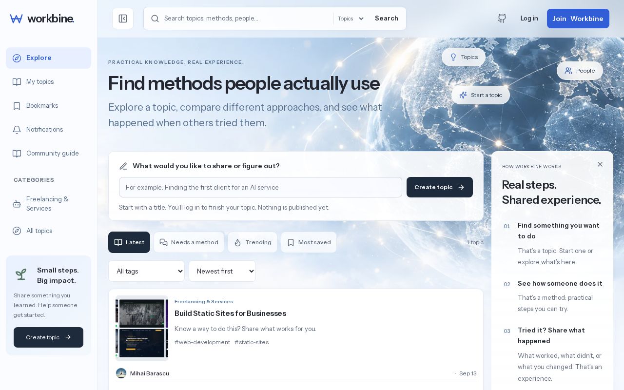The image size is (624, 390).
Task: Click the #static-sites tag
Action: coord(252,342)
